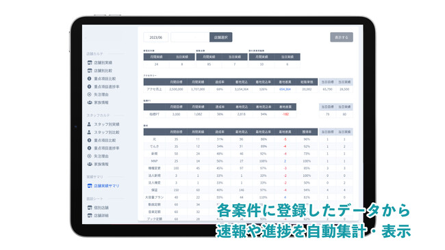Click the 個別店舗 store icon
Screen dimensions: 445x250
click(x=90, y=208)
